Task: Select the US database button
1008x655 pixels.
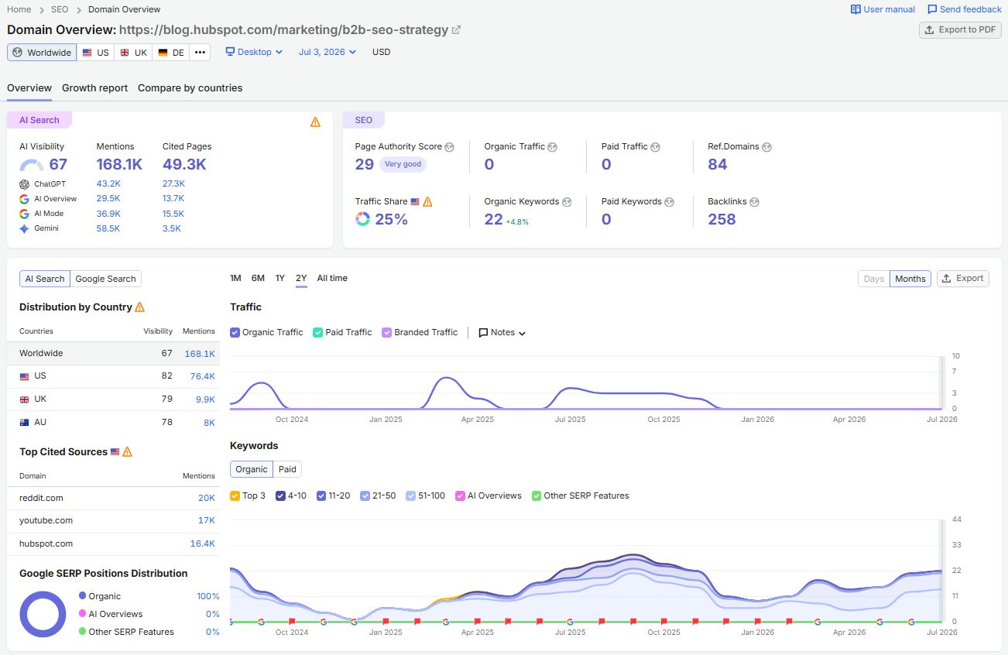Action: coord(96,53)
